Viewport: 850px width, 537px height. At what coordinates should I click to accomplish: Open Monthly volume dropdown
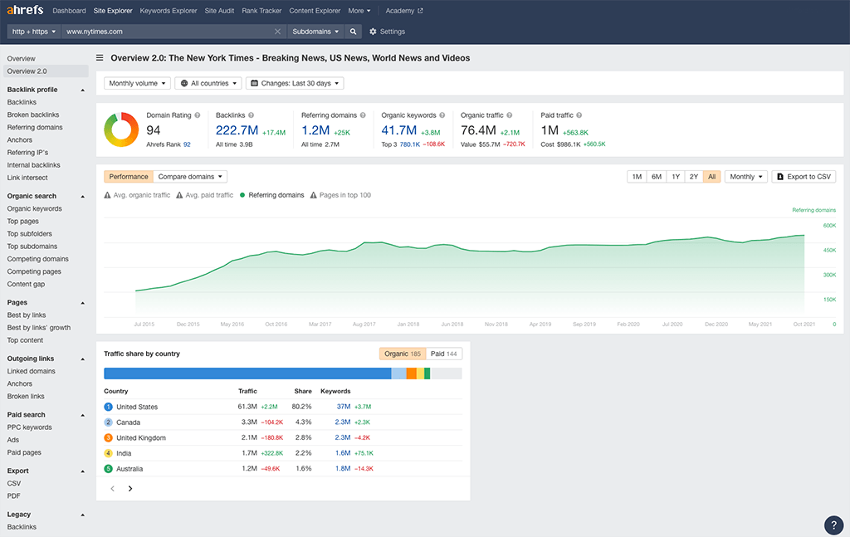(x=137, y=83)
